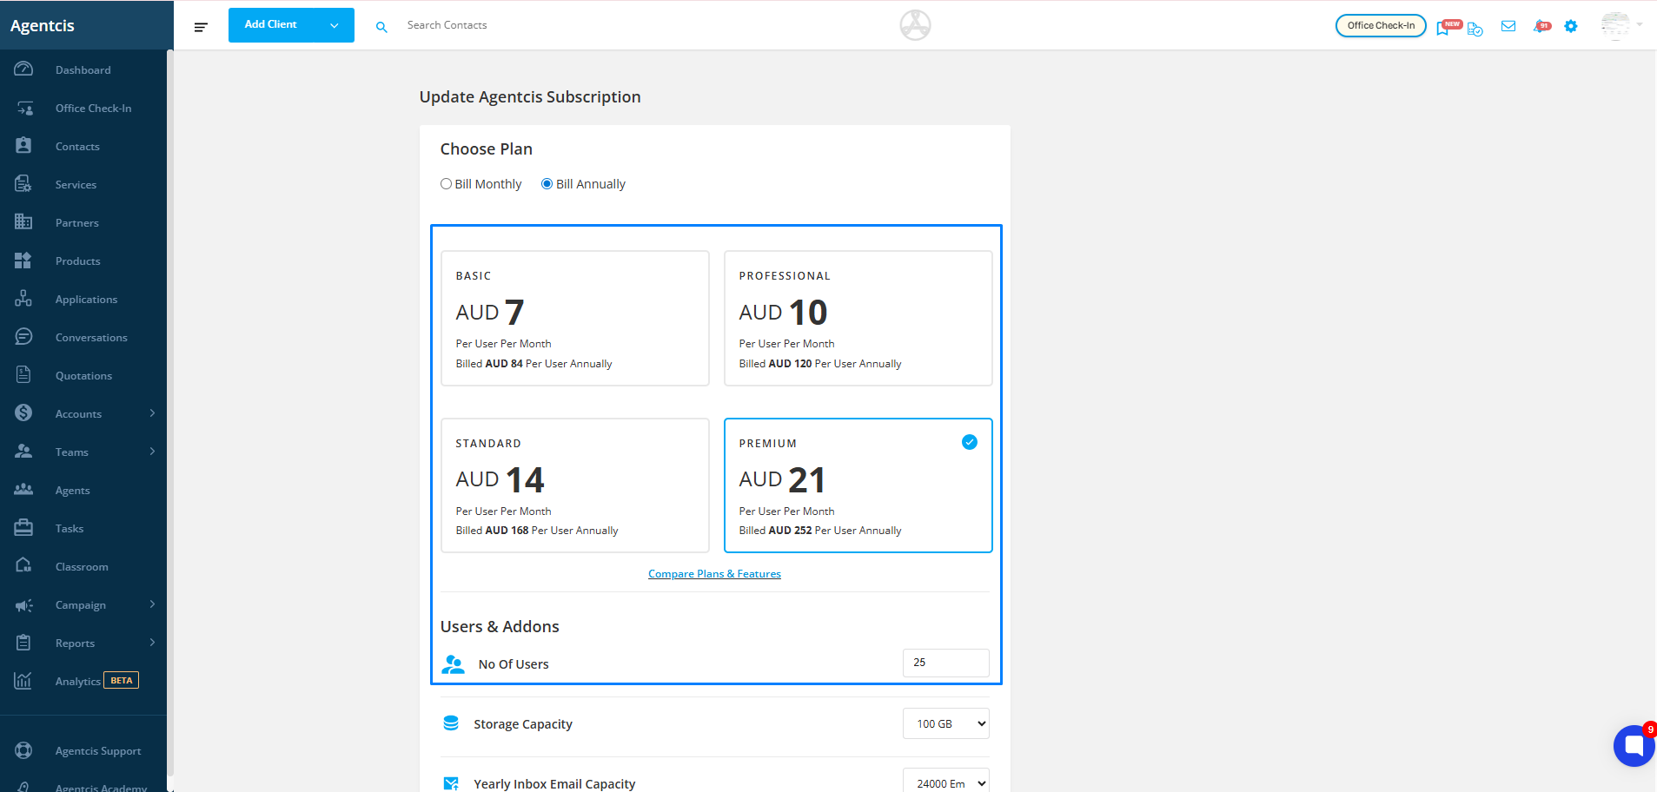Click the Campaign megaphone icon
Screen dimensions: 1657x792
coord(23,604)
